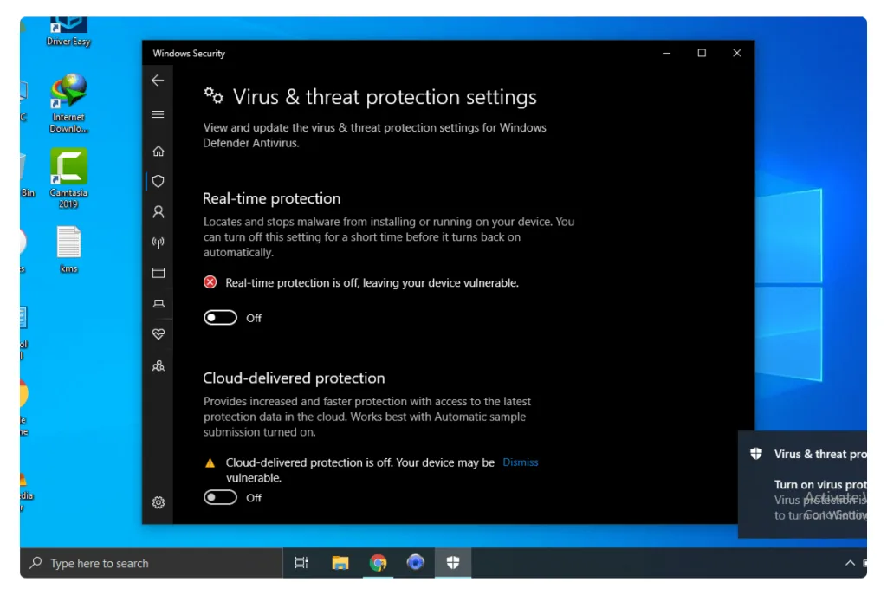
Task: Open Account protection person icon
Action: (159, 212)
